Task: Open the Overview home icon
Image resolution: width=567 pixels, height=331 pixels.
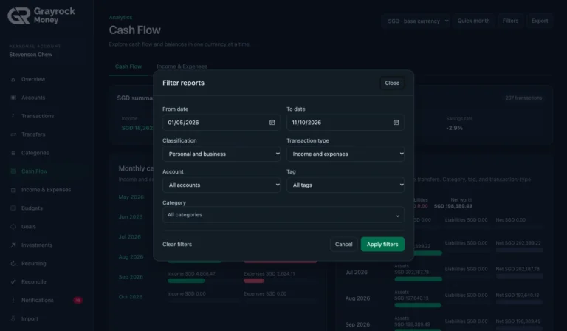Action: pos(13,79)
